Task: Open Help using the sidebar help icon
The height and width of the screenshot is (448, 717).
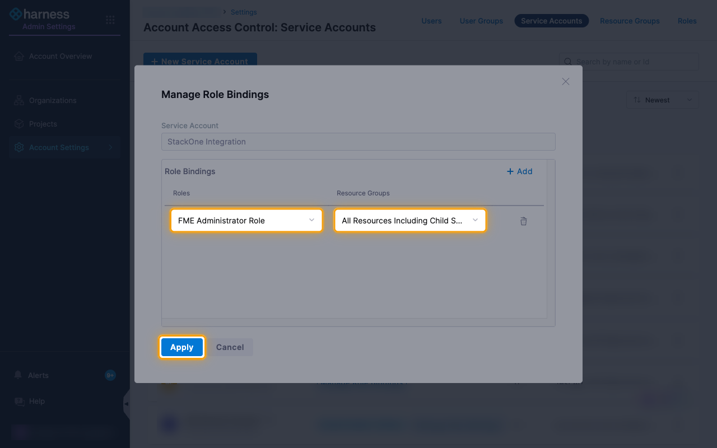Action: tap(19, 401)
